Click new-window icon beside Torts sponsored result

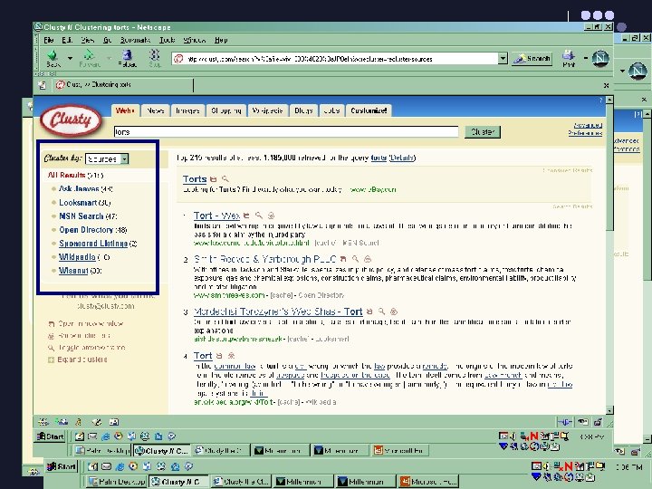[x=214, y=179]
